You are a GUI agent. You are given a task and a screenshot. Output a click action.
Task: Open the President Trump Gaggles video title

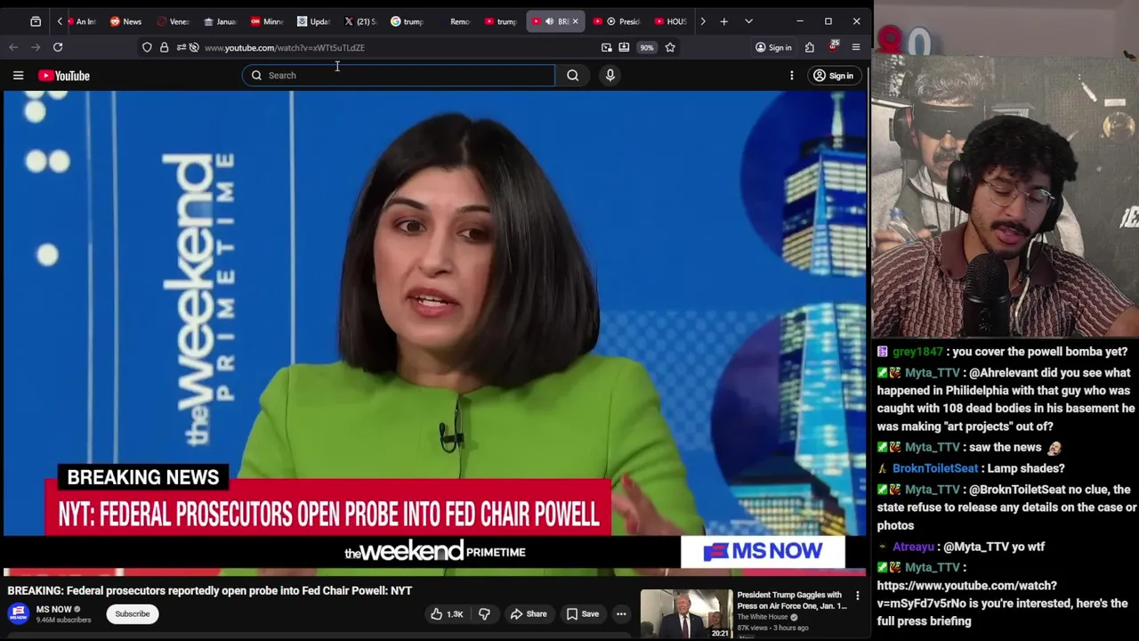click(x=791, y=600)
